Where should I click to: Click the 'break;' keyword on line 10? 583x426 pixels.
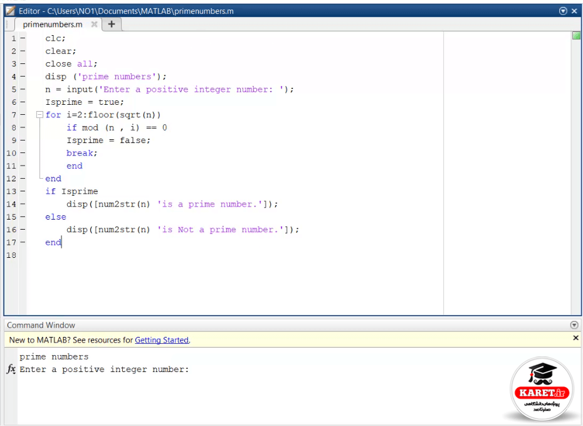point(81,153)
